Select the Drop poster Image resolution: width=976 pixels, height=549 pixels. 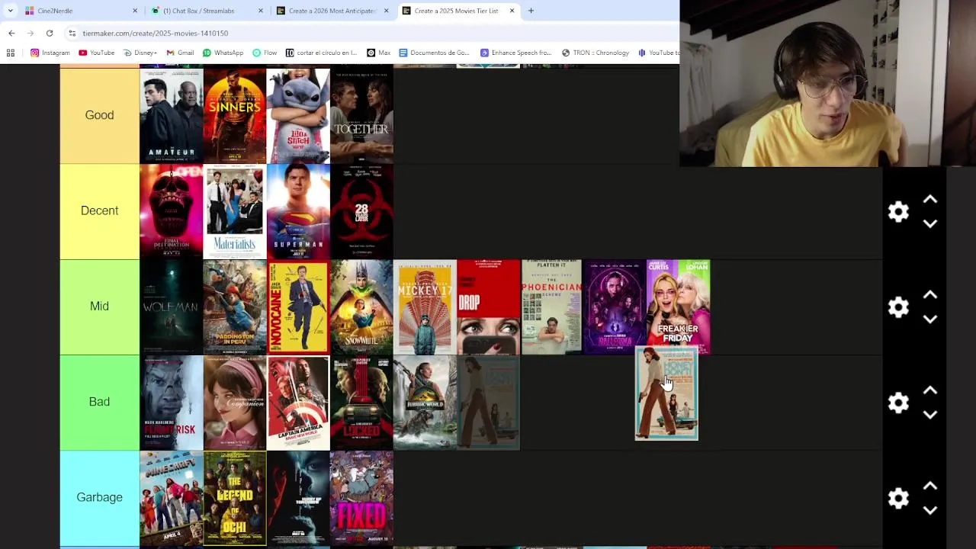click(x=488, y=307)
